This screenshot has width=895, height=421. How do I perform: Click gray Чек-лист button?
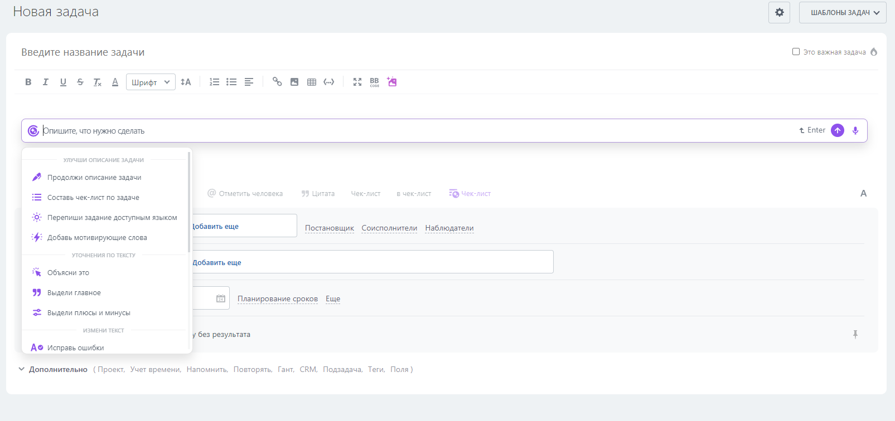tap(366, 194)
